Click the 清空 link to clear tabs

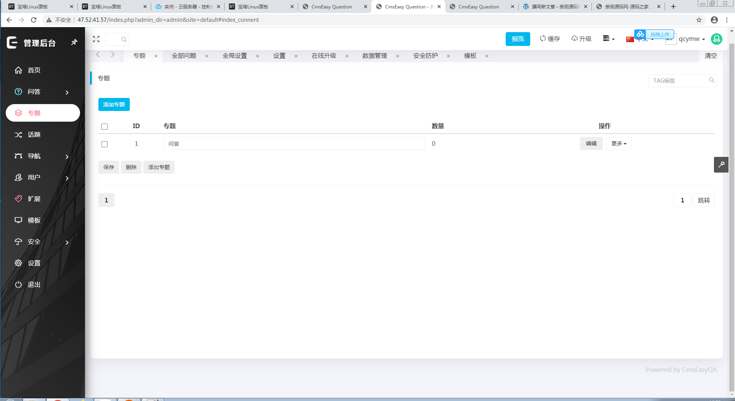pos(711,56)
